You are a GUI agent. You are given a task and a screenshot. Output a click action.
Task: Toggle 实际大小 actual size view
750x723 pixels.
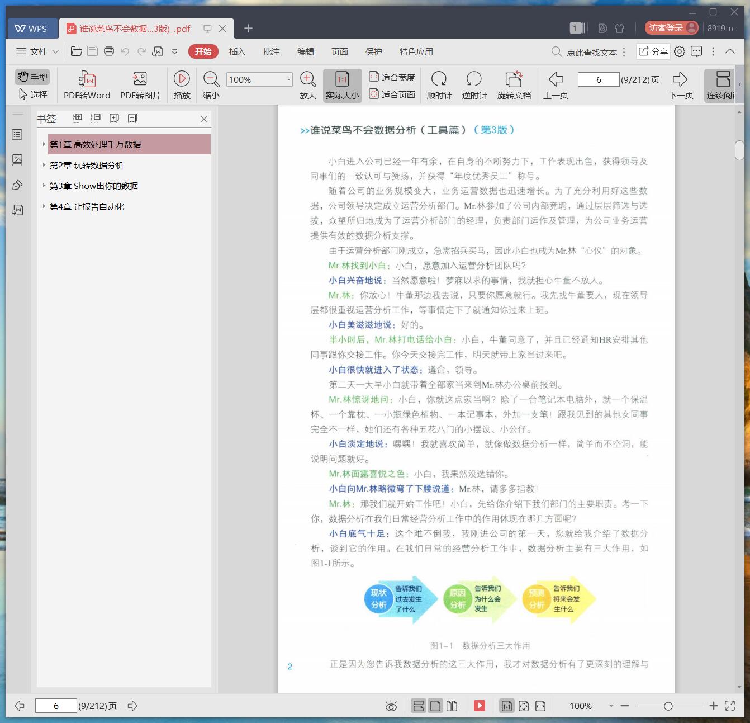[342, 86]
